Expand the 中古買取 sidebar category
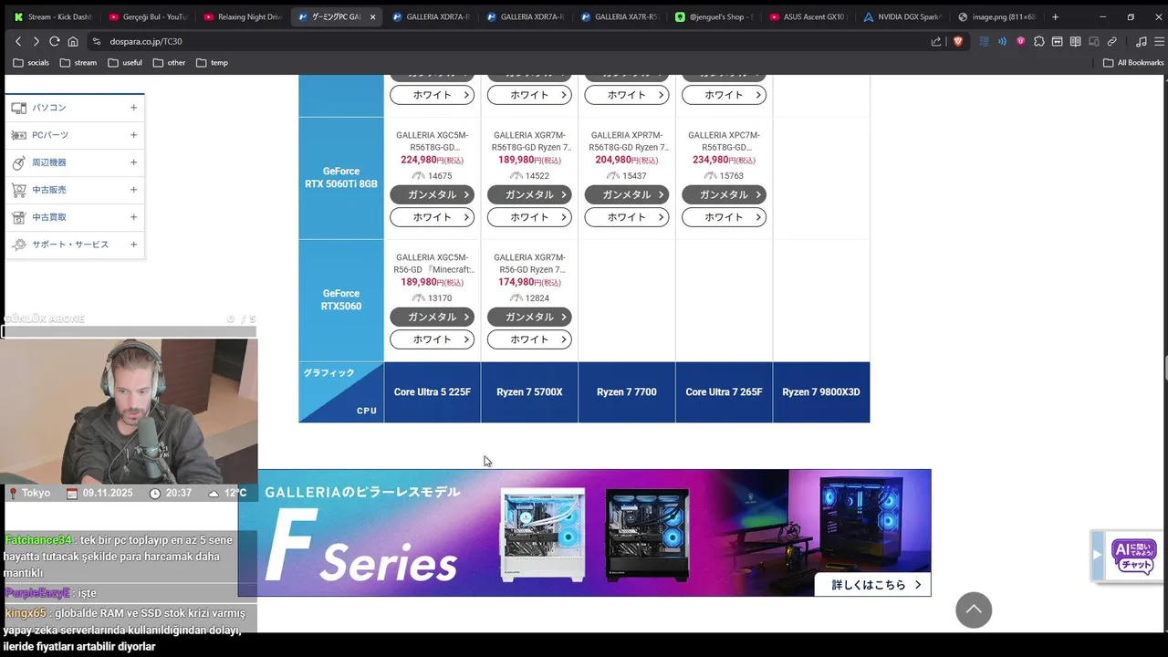1168x657 pixels. 133,217
